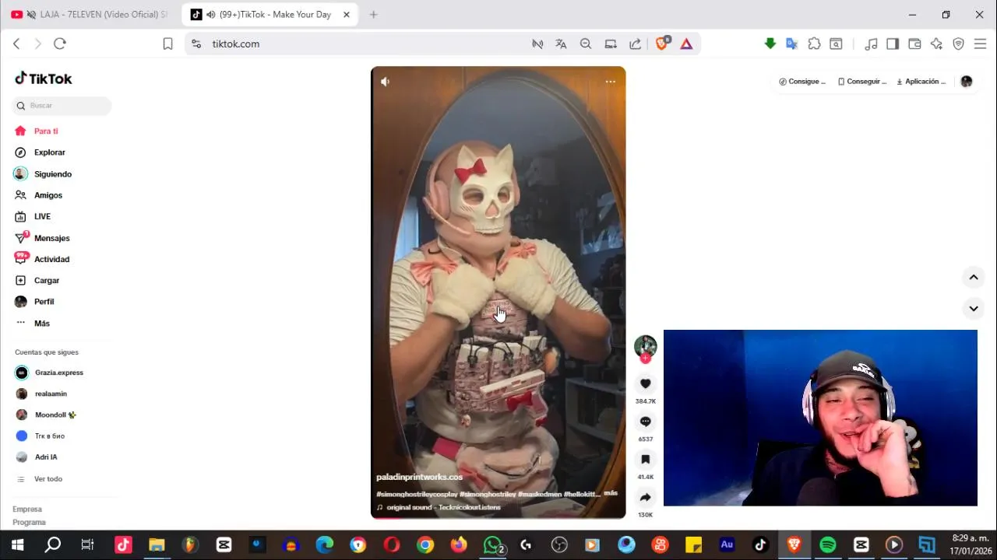Open the Windows Start menu

coord(17,545)
